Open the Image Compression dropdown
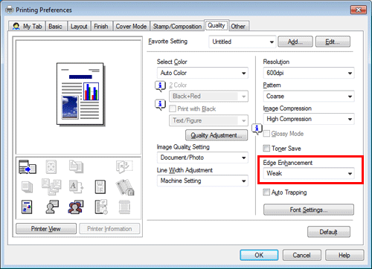The width and height of the screenshot is (372, 269). 309,119
